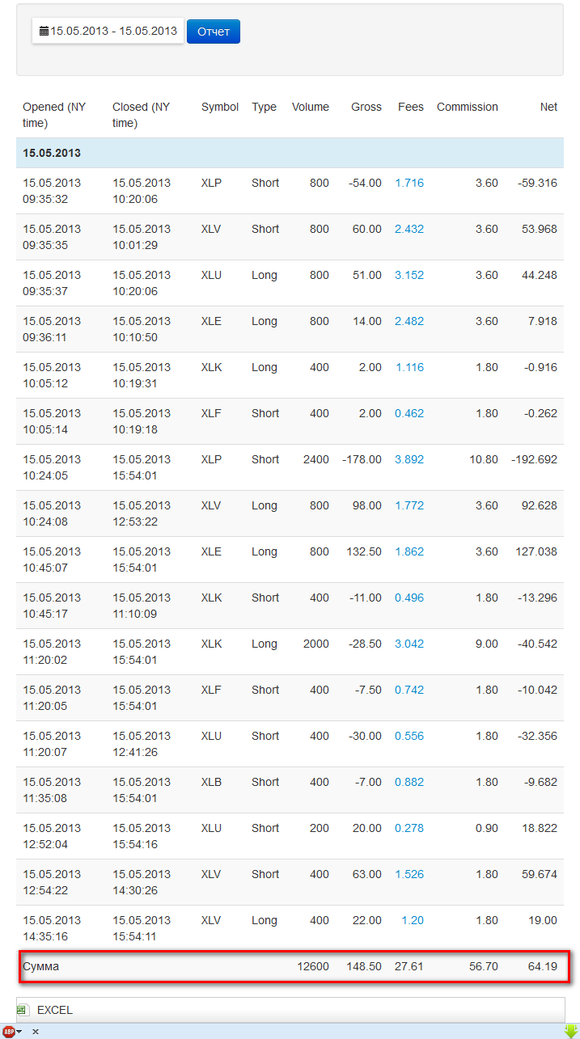Select the 15.05.2013 date group row

[x=290, y=153]
